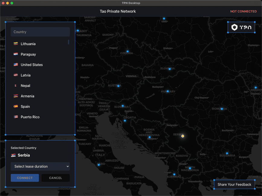This screenshot has width=262, height=196.
Task: Select the blue Romania server marker
Action: (x=222, y=109)
